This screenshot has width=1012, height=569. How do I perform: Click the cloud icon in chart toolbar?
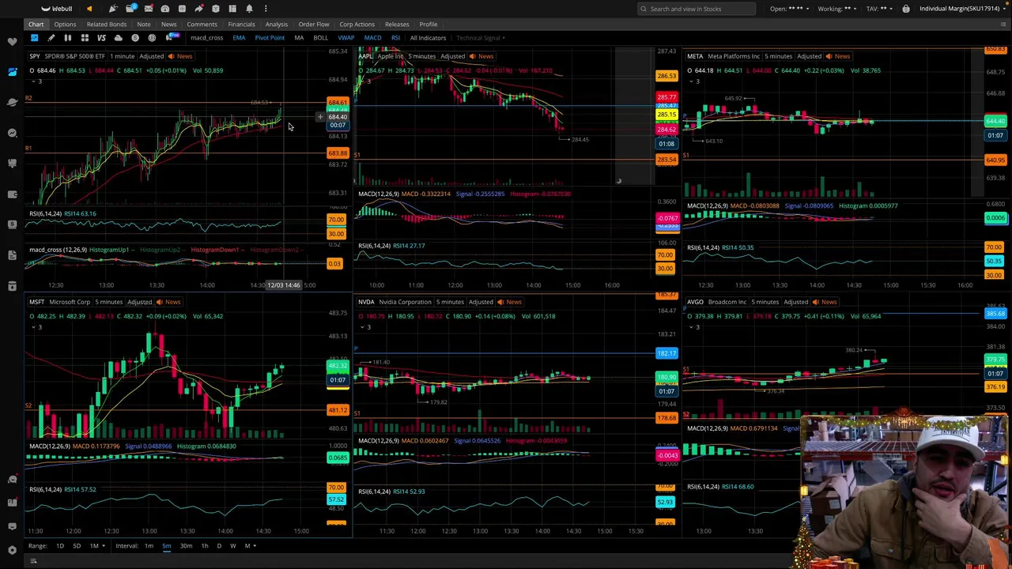(x=119, y=38)
